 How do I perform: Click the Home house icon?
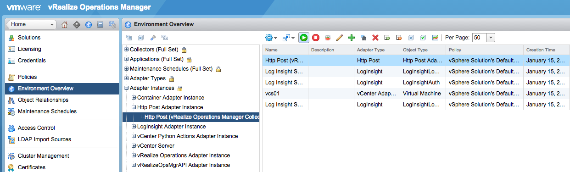(x=65, y=25)
